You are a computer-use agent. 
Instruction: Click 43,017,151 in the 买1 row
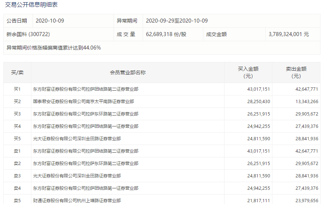(x=258, y=89)
